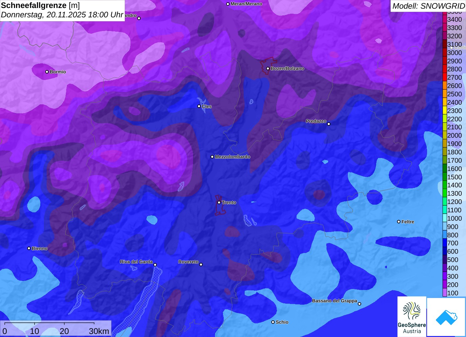
Task: Pick the 900 m legend color swatch
Action: (x=445, y=226)
